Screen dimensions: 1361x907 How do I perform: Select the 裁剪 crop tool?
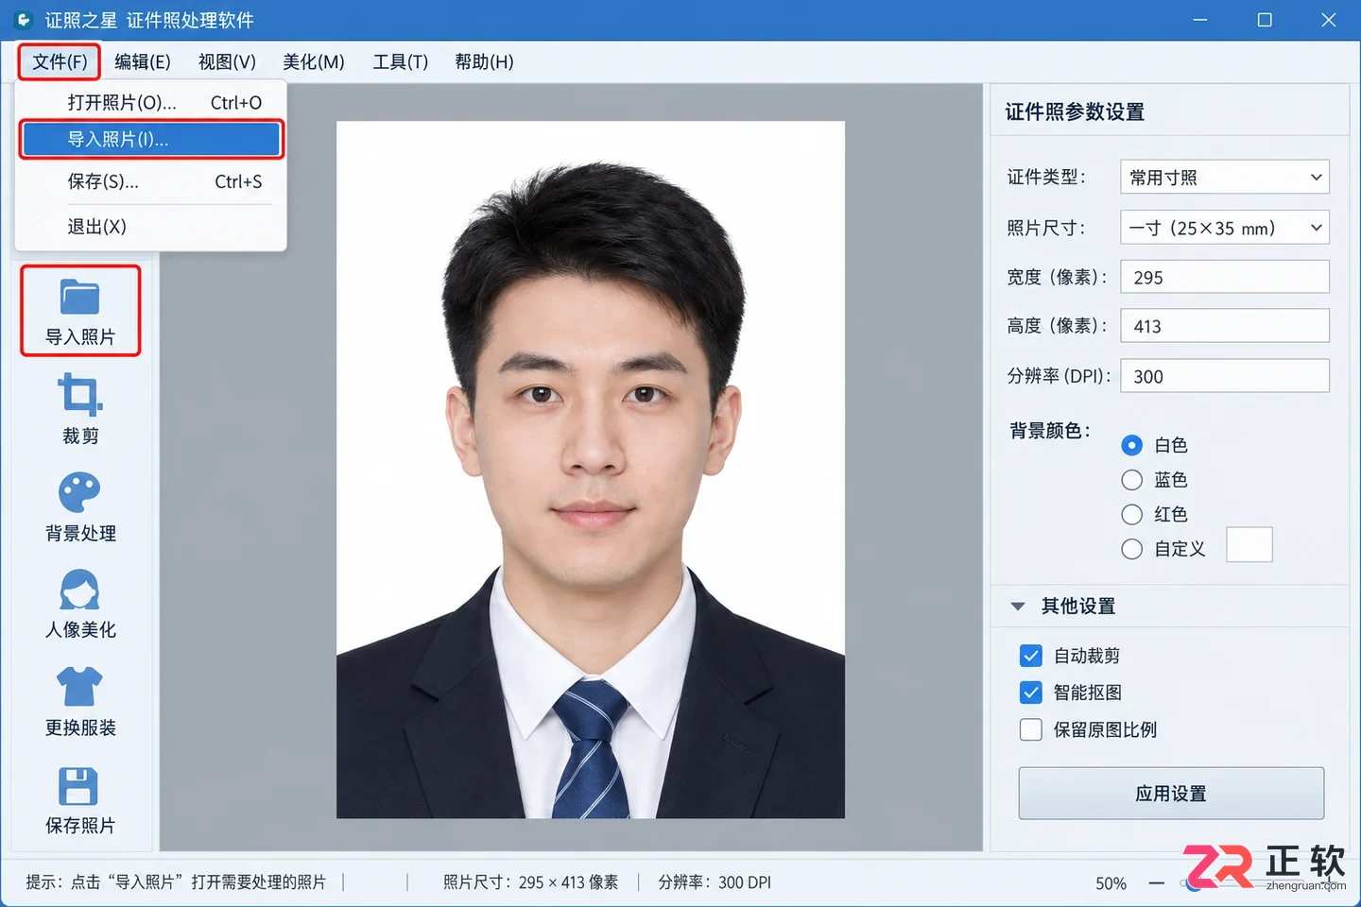pyautogui.click(x=80, y=394)
